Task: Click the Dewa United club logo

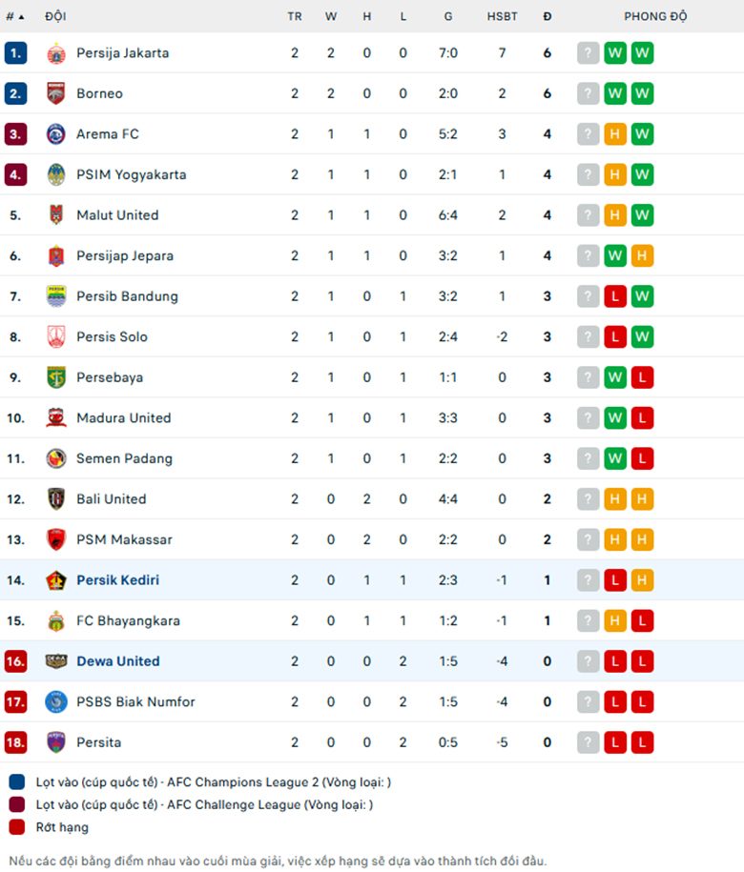Action: click(55, 661)
